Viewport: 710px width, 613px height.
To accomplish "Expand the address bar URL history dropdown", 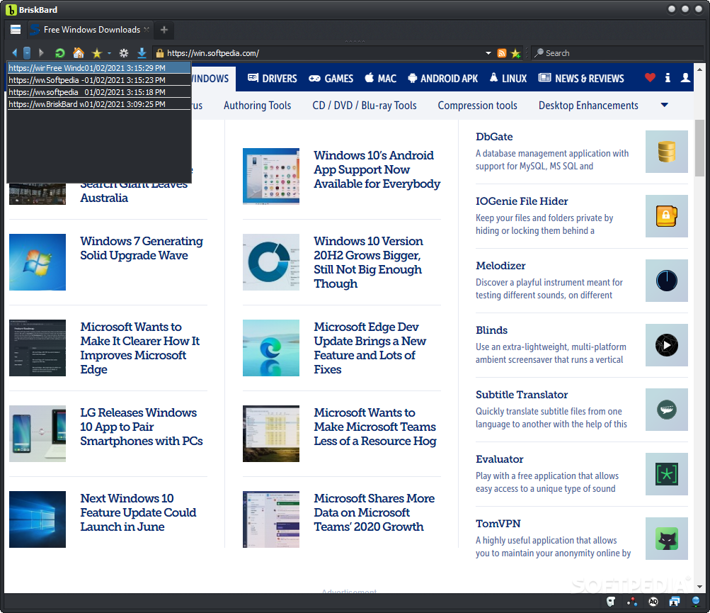I will click(488, 53).
